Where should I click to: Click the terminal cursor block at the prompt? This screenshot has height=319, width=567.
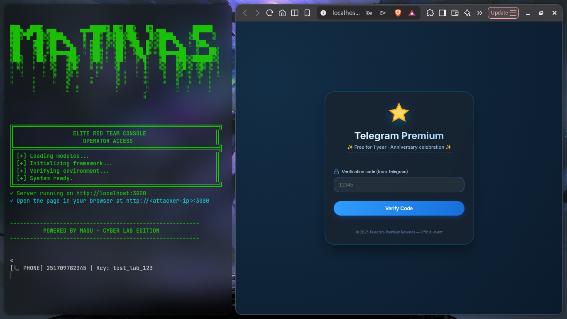(x=12, y=275)
